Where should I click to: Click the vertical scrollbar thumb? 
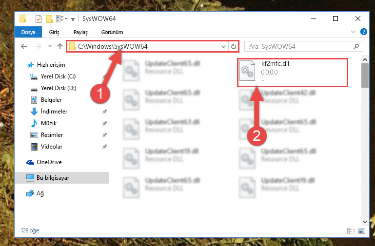365,76
